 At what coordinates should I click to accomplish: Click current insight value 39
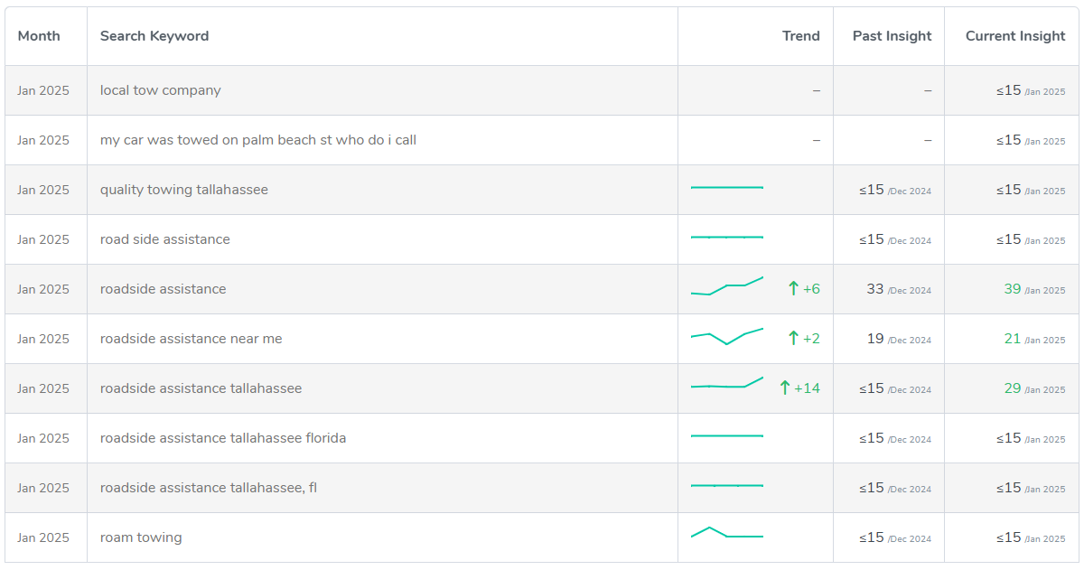1012,289
